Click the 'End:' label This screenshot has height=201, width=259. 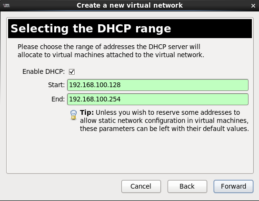(x=58, y=99)
